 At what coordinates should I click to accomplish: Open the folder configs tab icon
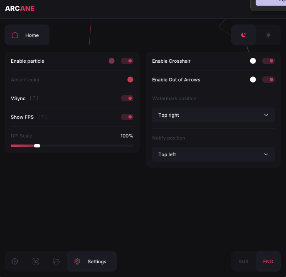(57, 261)
